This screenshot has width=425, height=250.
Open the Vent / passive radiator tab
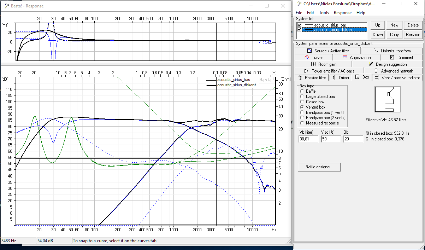[397, 77]
